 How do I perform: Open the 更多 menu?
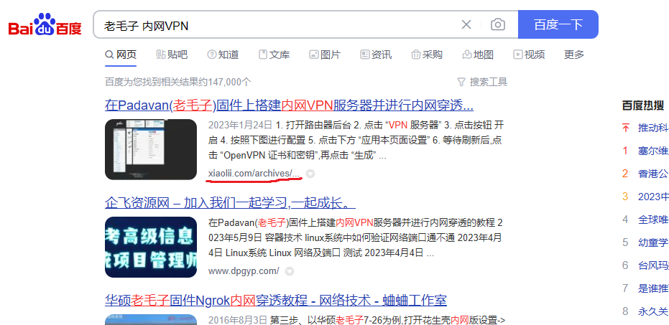click(x=574, y=55)
